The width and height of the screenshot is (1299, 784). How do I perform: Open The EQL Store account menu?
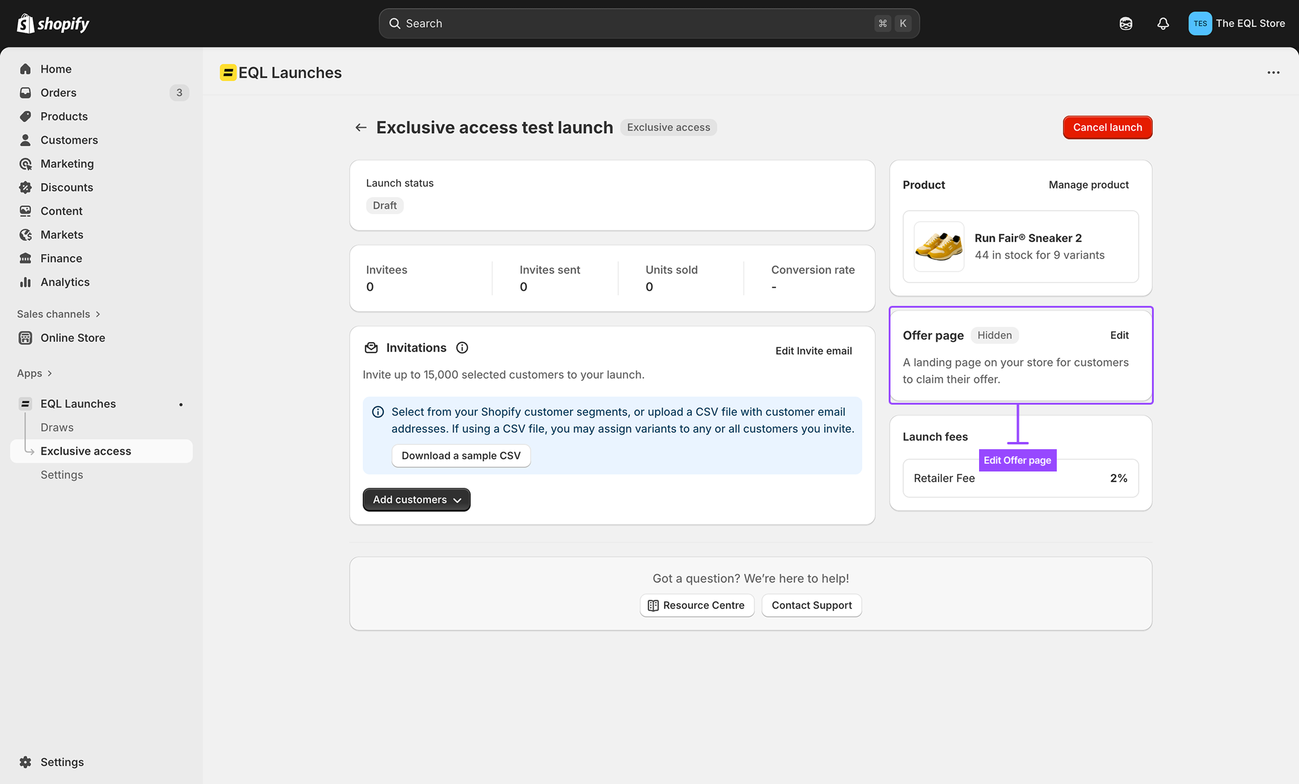click(1236, 23)
